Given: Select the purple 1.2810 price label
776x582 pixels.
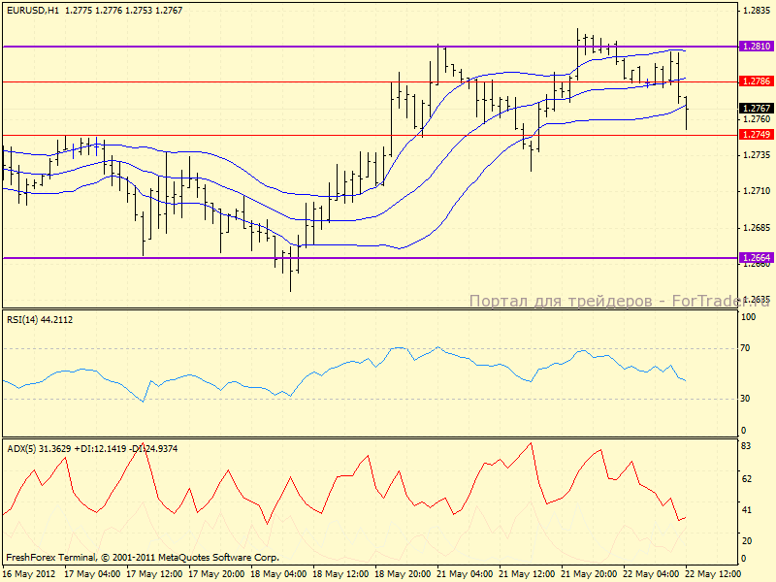Looking at the screenshot, I should click(x=756, y=46).
